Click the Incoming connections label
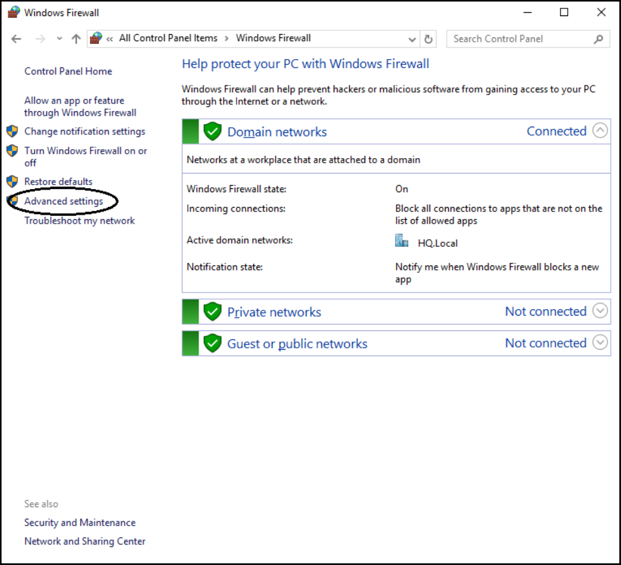The height and width of the screenshot is (565, 621). pos(236,209)
